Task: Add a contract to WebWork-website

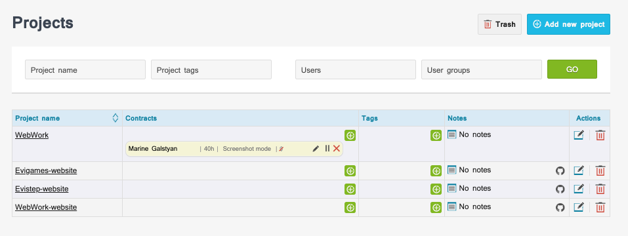Action: pos(350,208)
